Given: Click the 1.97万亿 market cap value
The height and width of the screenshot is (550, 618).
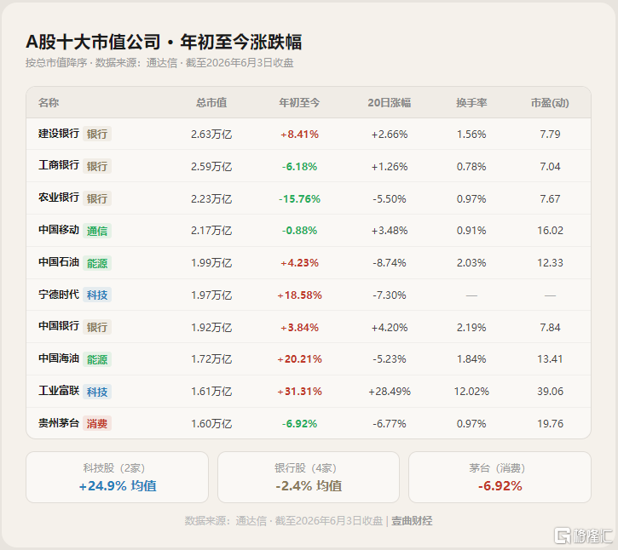Looking at the screenshot, I should pyautogui.click(x=211, y=295).
